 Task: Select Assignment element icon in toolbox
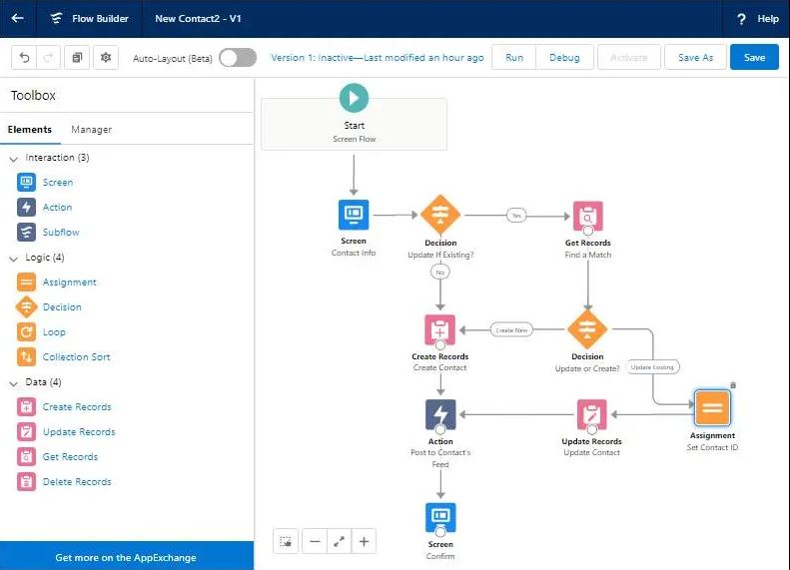tap(26, 282)
